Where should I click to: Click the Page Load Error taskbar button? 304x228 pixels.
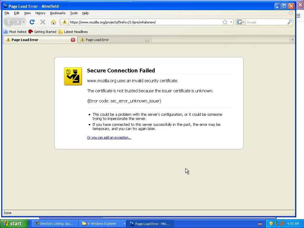[150, 224]
